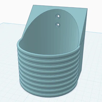Select the upper screw hole on the backplate

coord(58,16)
